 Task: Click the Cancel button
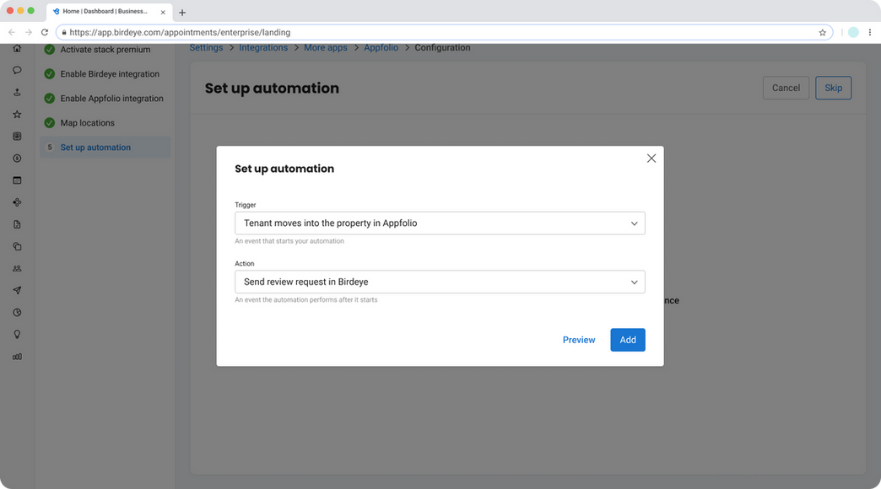tap(786, 88)
